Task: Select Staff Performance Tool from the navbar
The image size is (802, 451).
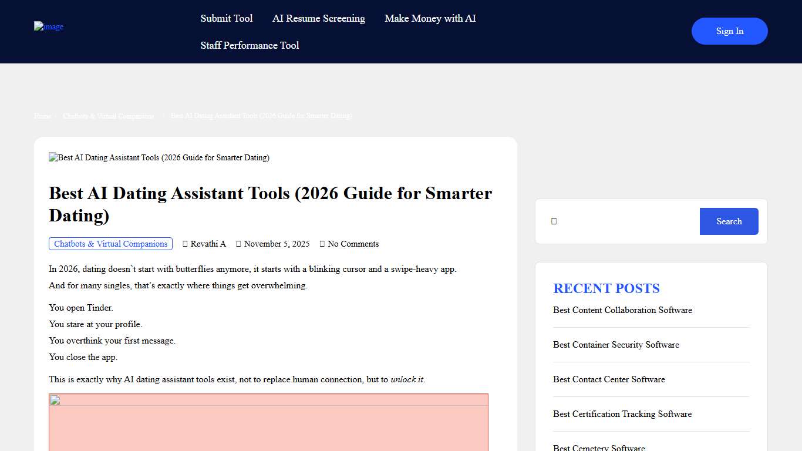Action: pyautogui.click(x=249, y=45)
